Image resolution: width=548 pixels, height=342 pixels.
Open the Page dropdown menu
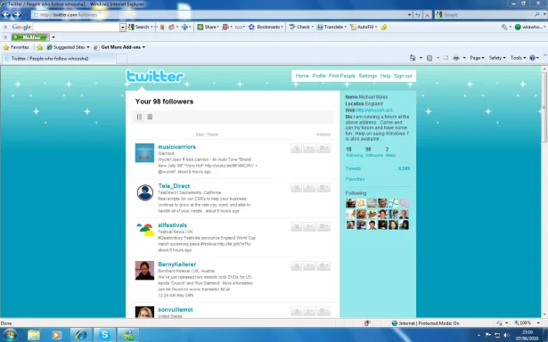[477, 58]
